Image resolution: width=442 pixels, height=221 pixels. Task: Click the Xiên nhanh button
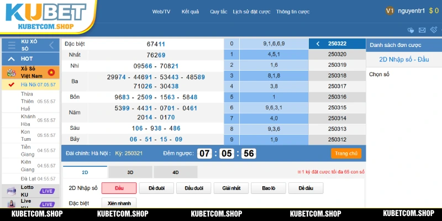click(119, 203)
